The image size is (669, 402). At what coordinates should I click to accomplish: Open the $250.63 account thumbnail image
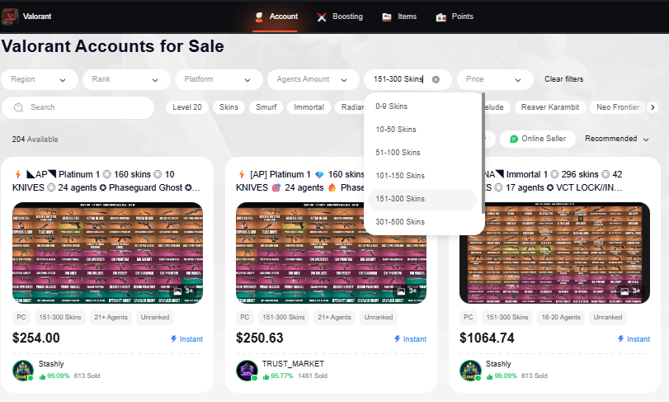coord(331,253)
